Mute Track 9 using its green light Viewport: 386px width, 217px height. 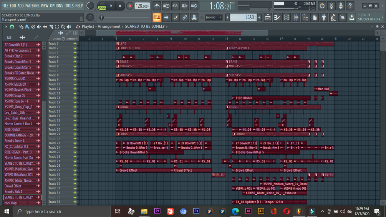coord(75,80)
